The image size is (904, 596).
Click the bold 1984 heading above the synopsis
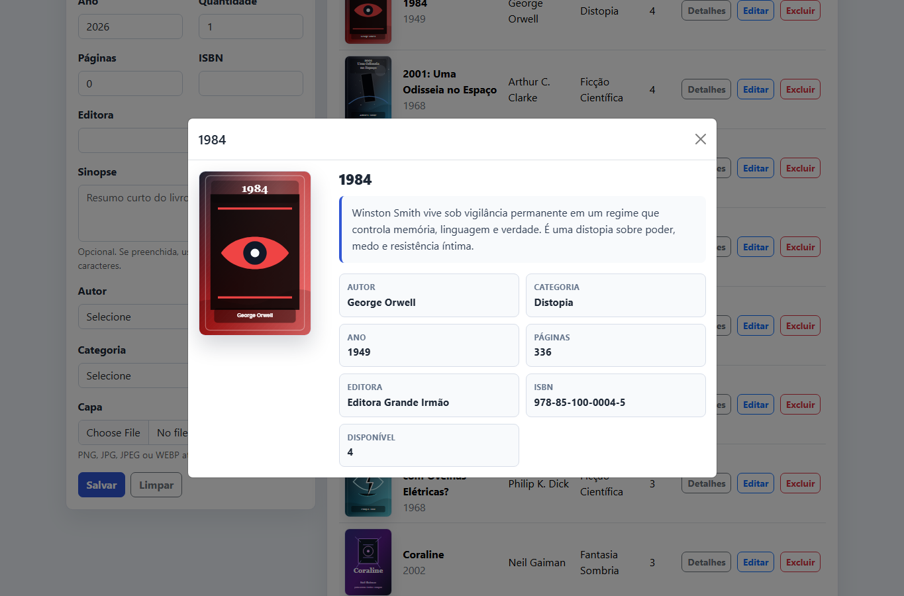pos(355,180)
